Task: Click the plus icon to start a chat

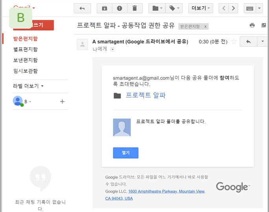Action: [62, 102]
